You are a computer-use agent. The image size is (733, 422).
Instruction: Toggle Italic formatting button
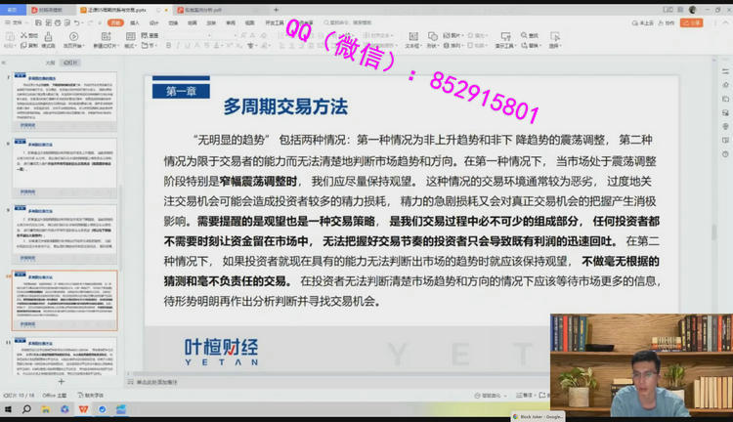pyautogui.click(x=178, y=46)
